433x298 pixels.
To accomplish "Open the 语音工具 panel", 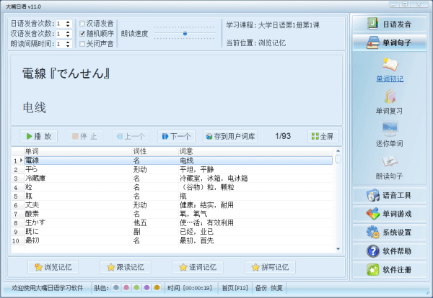I will (x=390, y=195).
